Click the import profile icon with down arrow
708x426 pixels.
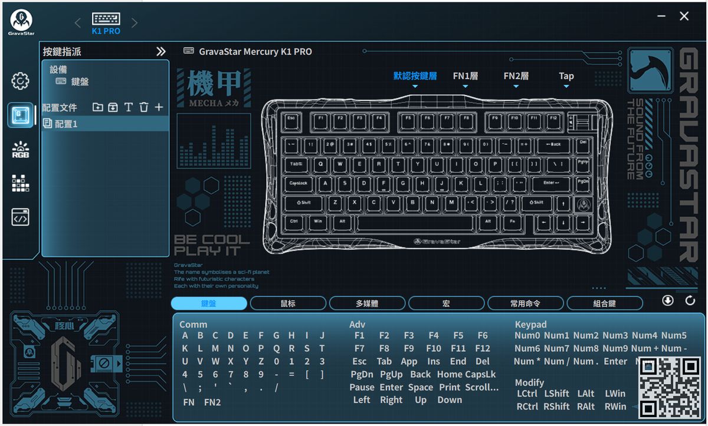[x=113, y=107]
